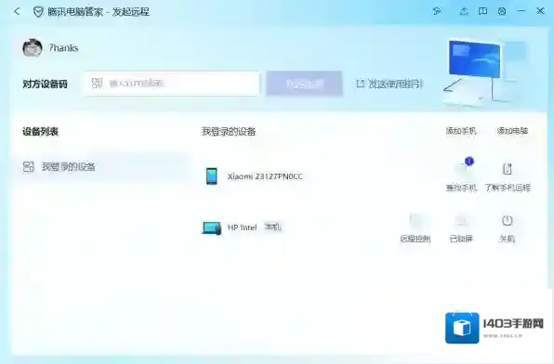
Task: Close the Tencent PC Manager window
Action: (540, 11)
